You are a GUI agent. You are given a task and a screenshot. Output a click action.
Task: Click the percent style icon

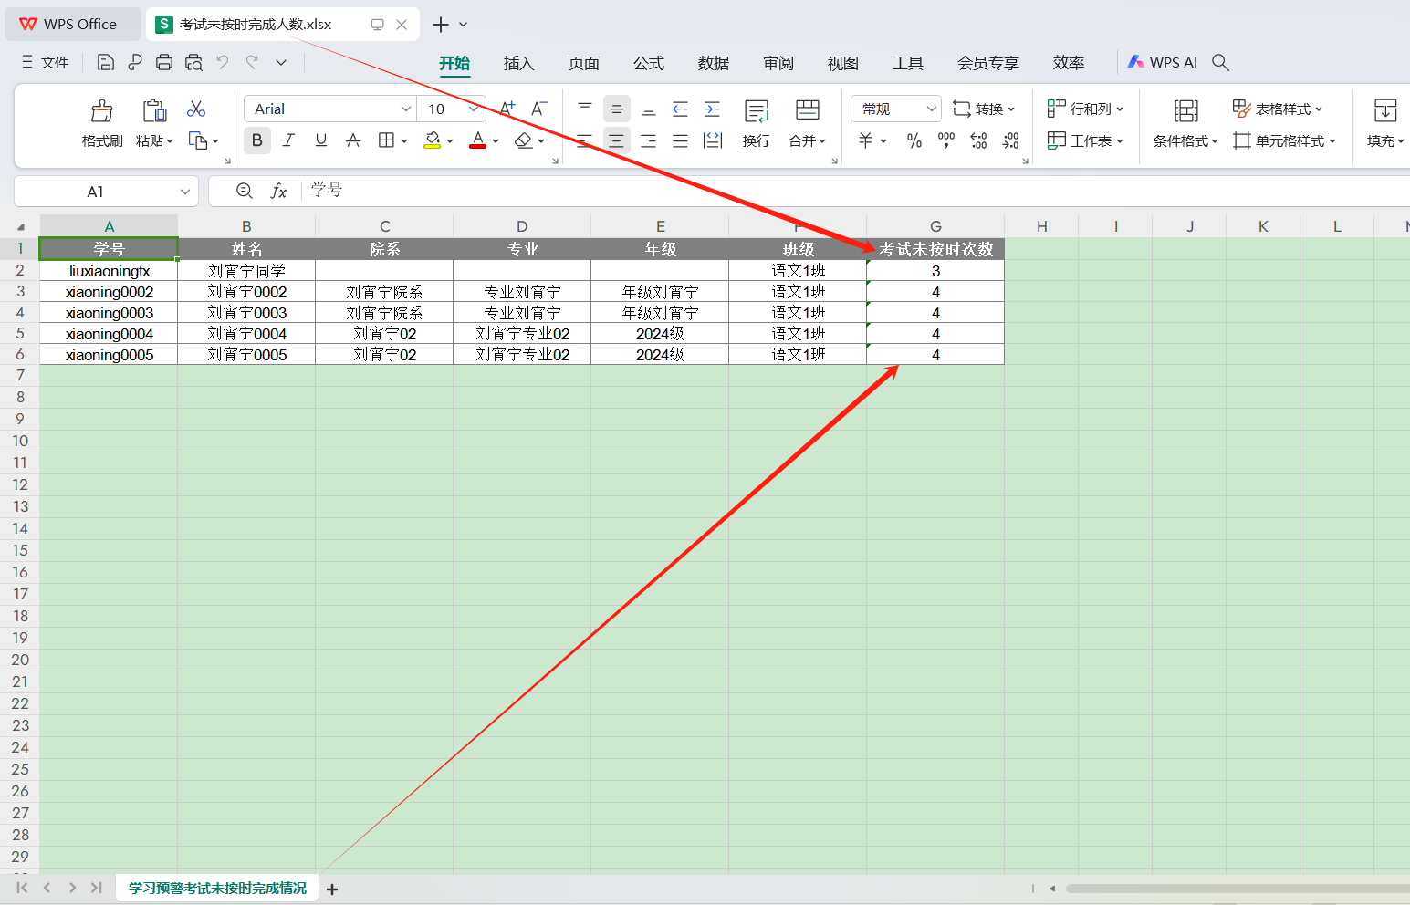[914, 140]
